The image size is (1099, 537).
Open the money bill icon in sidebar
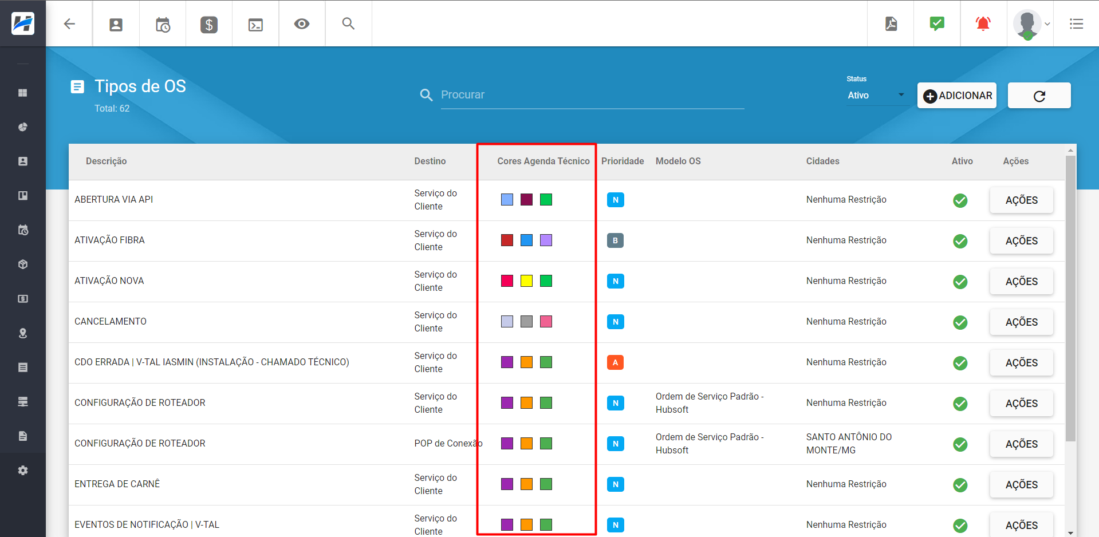[23, 299]
